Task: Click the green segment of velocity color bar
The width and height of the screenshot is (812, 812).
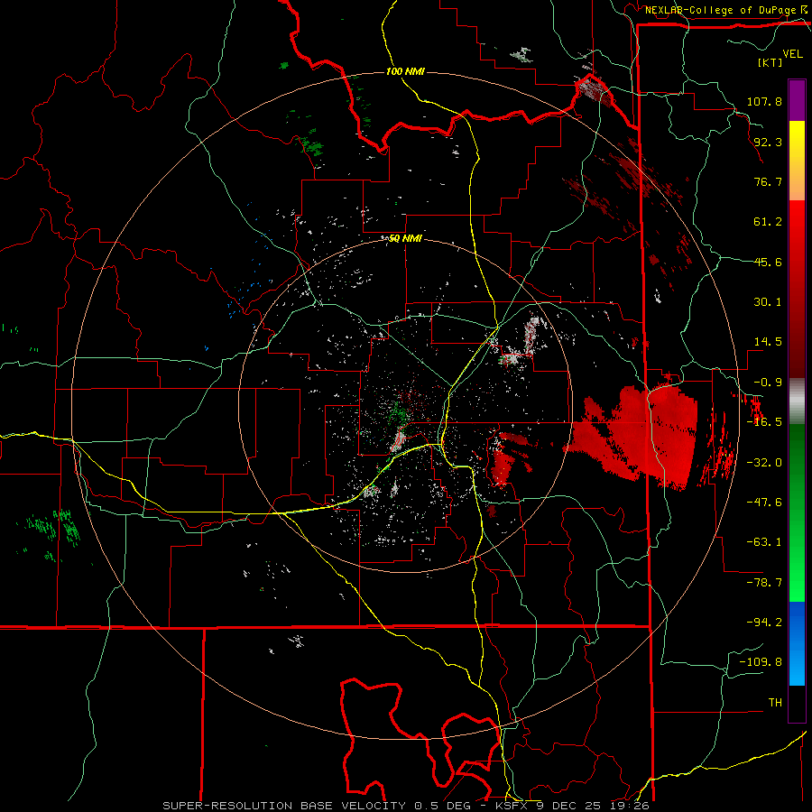Action: [x=797, y=512]
